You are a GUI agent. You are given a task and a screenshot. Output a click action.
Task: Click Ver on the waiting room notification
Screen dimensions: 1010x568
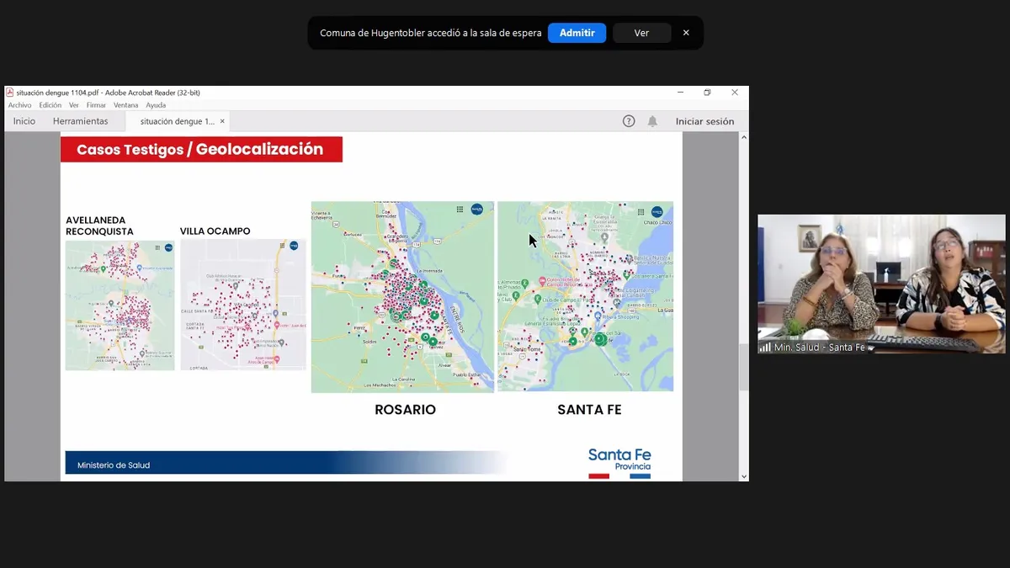[641, 33]
